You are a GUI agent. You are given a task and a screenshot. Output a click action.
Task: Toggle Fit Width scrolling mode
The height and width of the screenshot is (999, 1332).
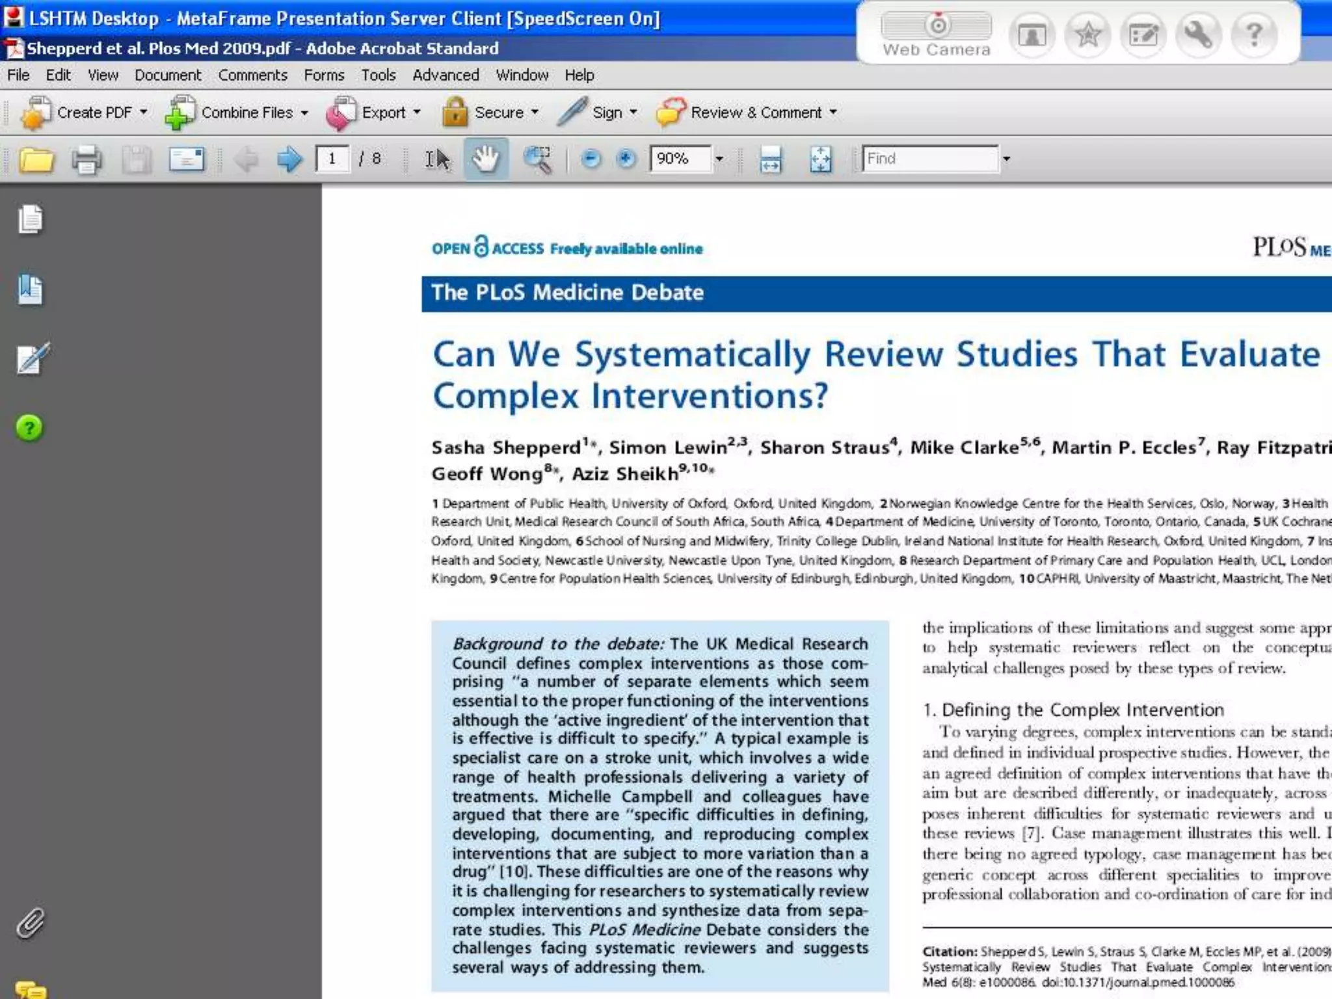tap(771, 159)
